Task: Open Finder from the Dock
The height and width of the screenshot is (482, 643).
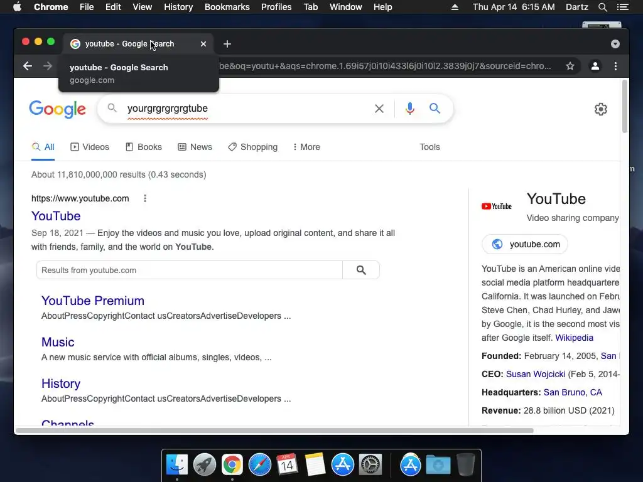Action: pos(177,465)
